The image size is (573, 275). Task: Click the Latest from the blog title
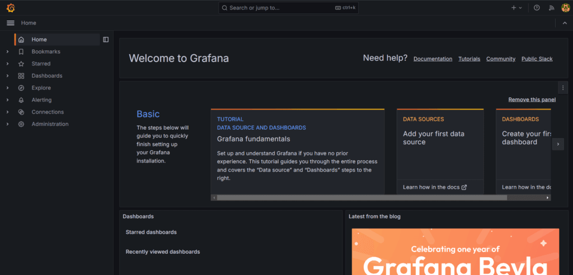(x=374, y=216)
